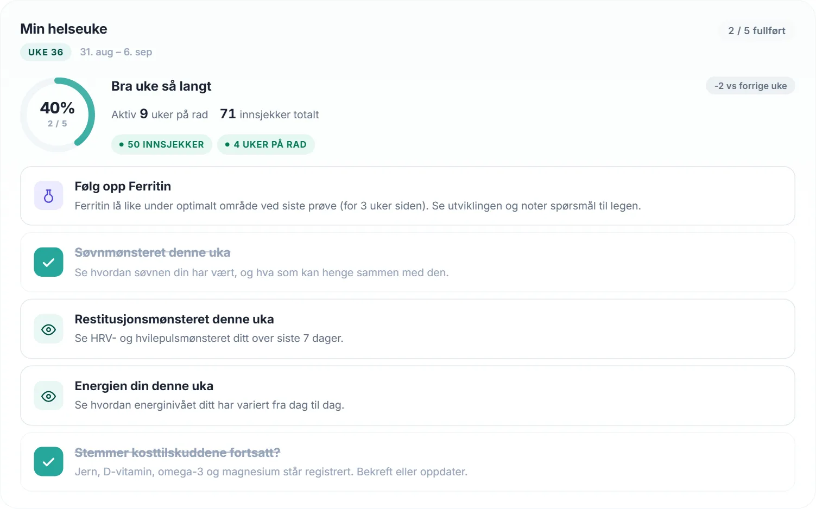
Task: Click the 31. aug – 6. sep date range
Action: coord(116,52)
